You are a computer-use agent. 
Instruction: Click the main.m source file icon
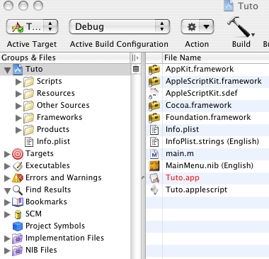pyautogui.click(x=154, y=154)
